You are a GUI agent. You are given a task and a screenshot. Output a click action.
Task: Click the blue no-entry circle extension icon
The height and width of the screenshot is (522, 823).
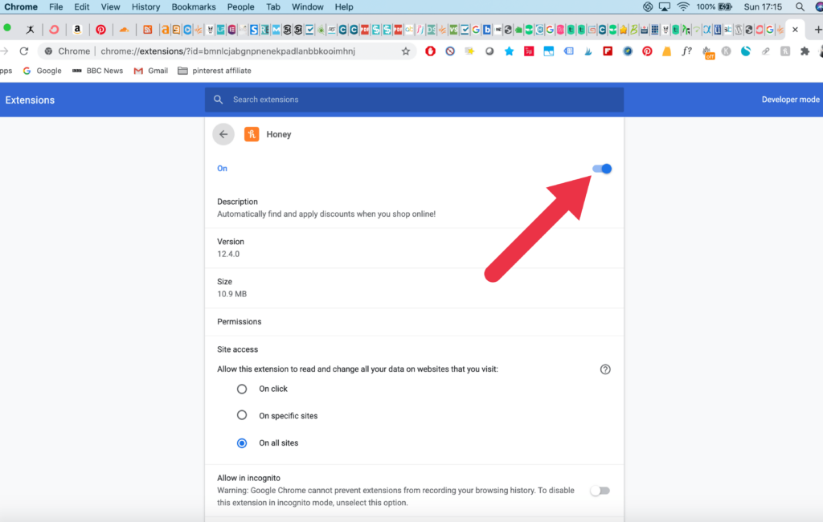click(x=450, y=51)
